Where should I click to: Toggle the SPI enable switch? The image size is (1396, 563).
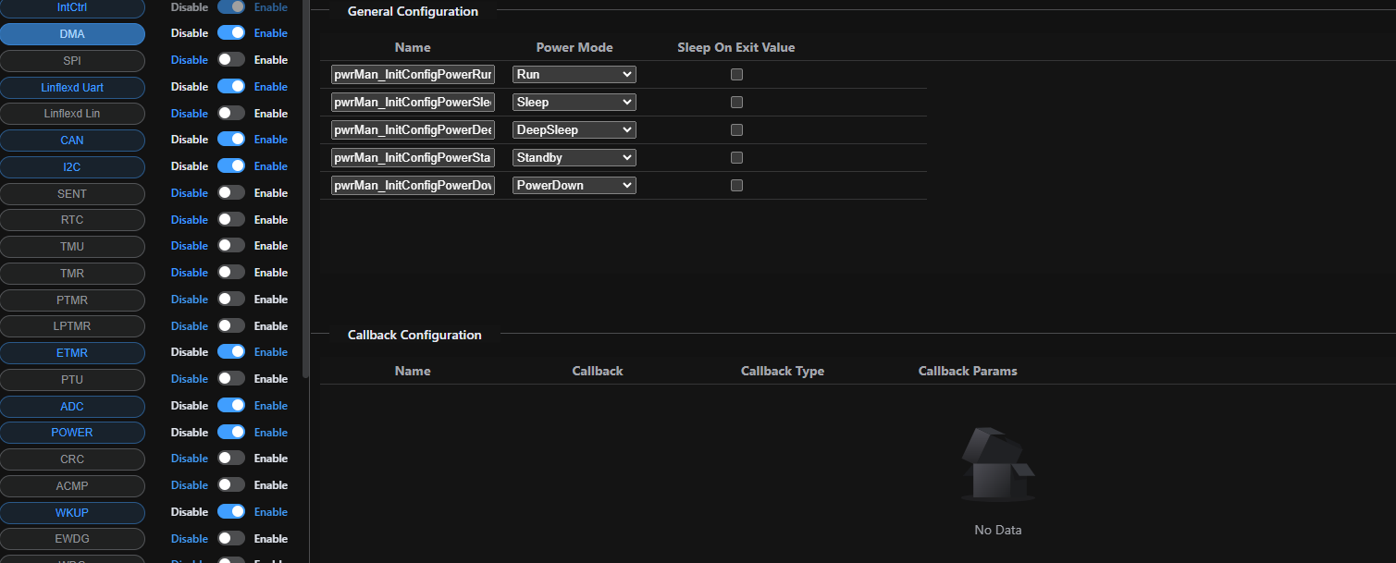pyautogui.click(x=231, y=60)
